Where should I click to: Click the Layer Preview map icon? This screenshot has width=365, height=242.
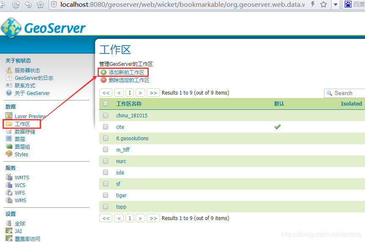[x=9, y=116]
